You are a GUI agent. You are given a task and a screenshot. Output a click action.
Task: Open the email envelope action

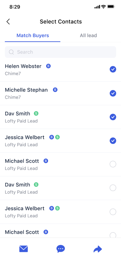click(x=24, y=249)
